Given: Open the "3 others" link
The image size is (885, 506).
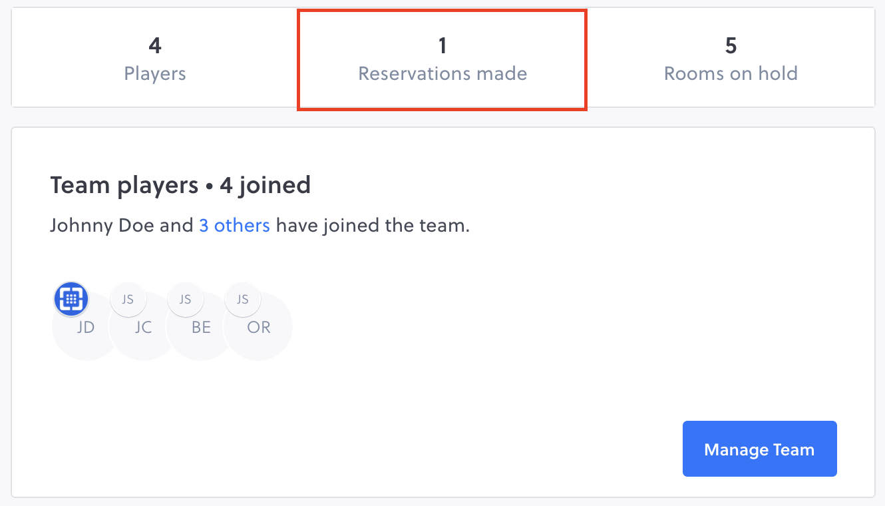Looking at the screenshot, I should 234,226.
